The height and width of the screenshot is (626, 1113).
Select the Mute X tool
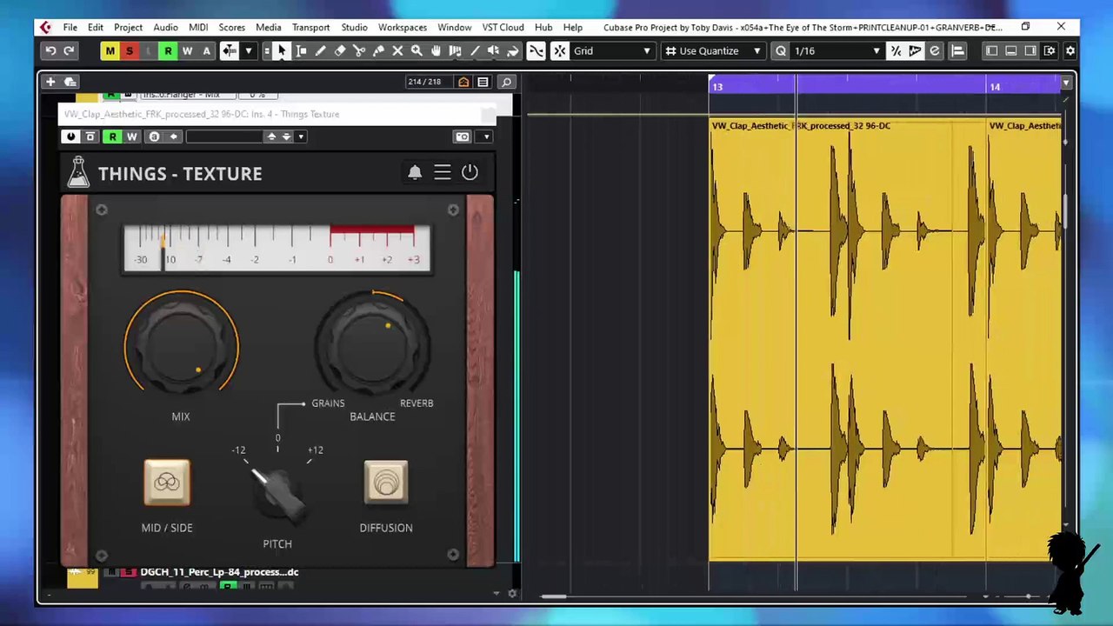[x=397, y=51]
